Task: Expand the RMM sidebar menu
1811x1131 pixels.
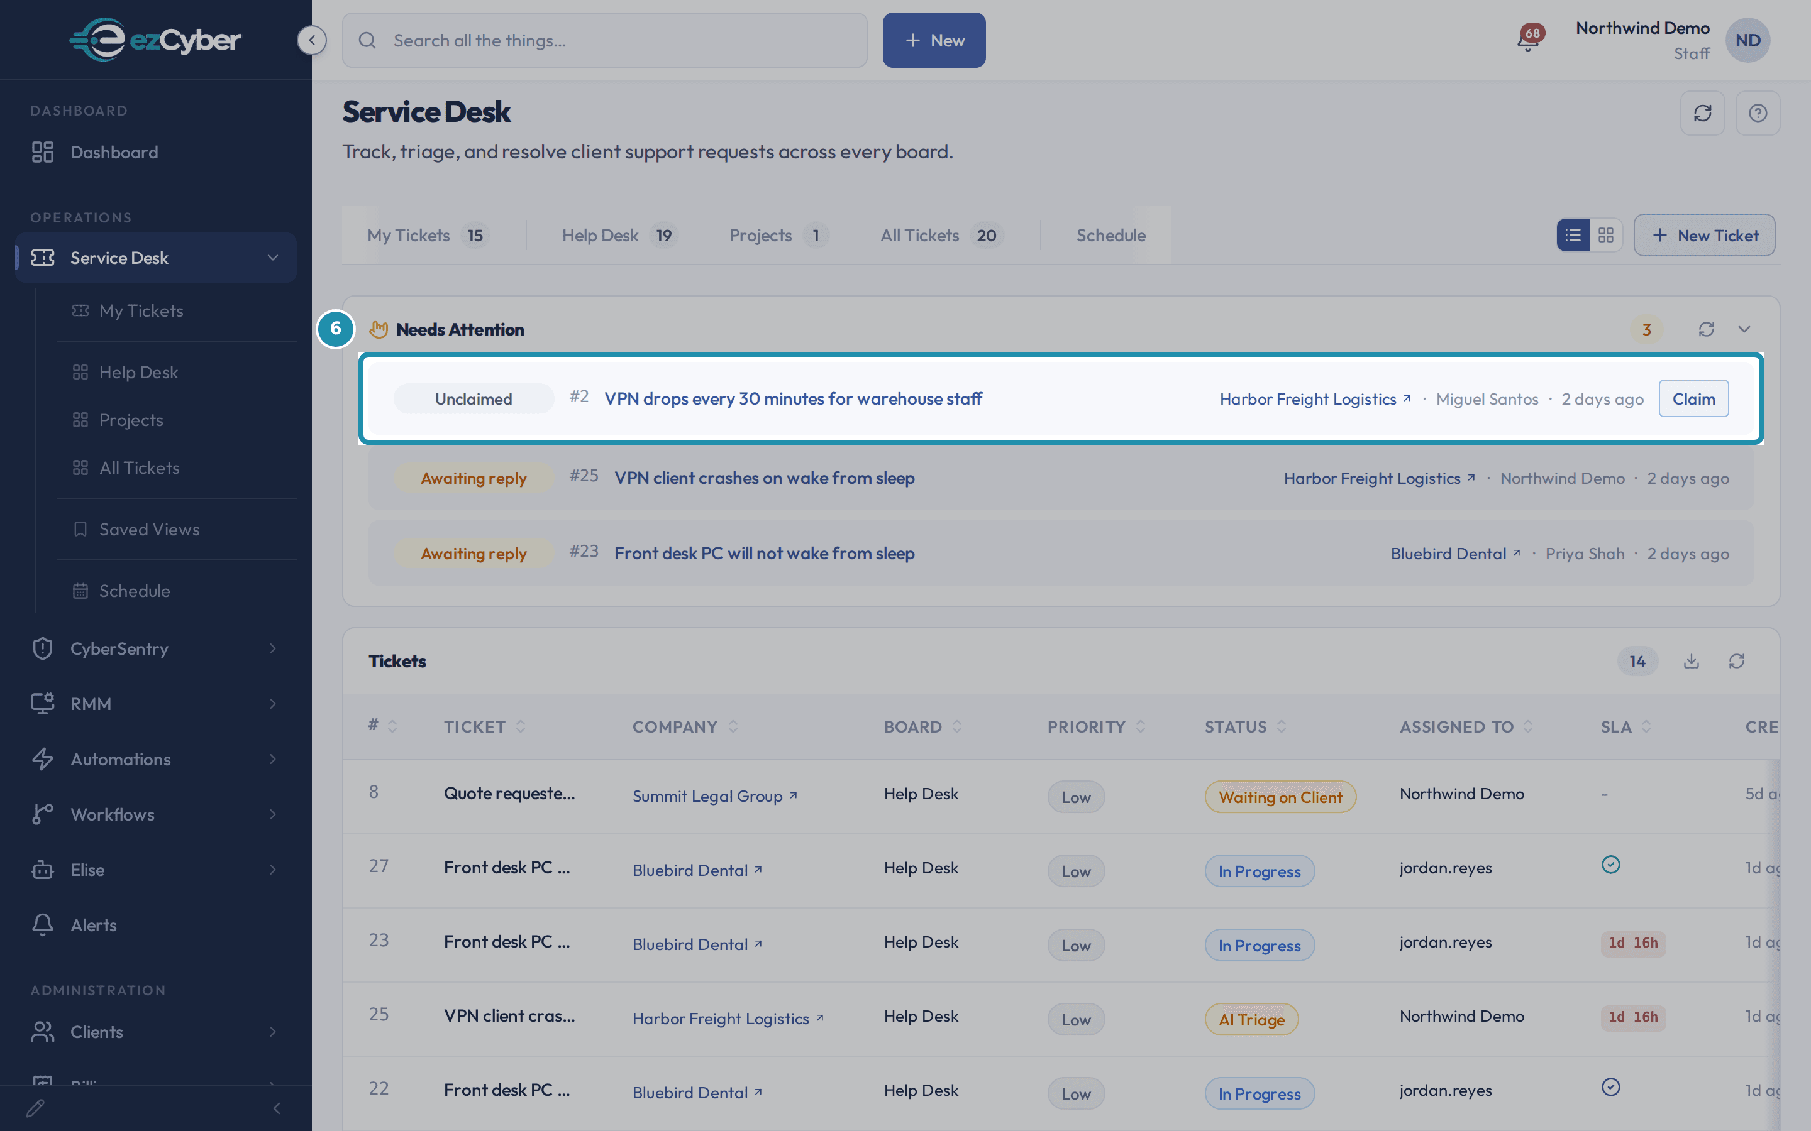Action: coord(156,704)
